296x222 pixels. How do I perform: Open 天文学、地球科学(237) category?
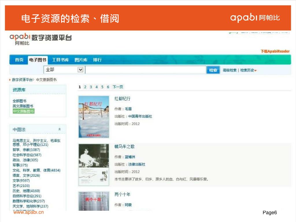pyautogui.click(x=30, y=206)
